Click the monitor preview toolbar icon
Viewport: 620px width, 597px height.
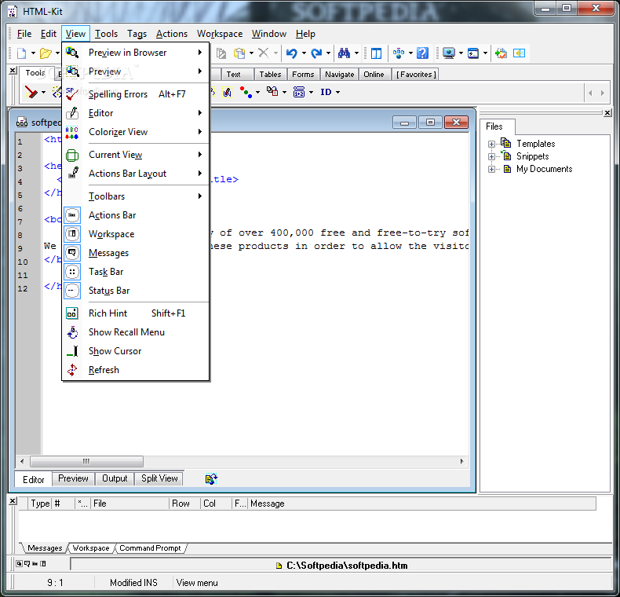(449, 53)
